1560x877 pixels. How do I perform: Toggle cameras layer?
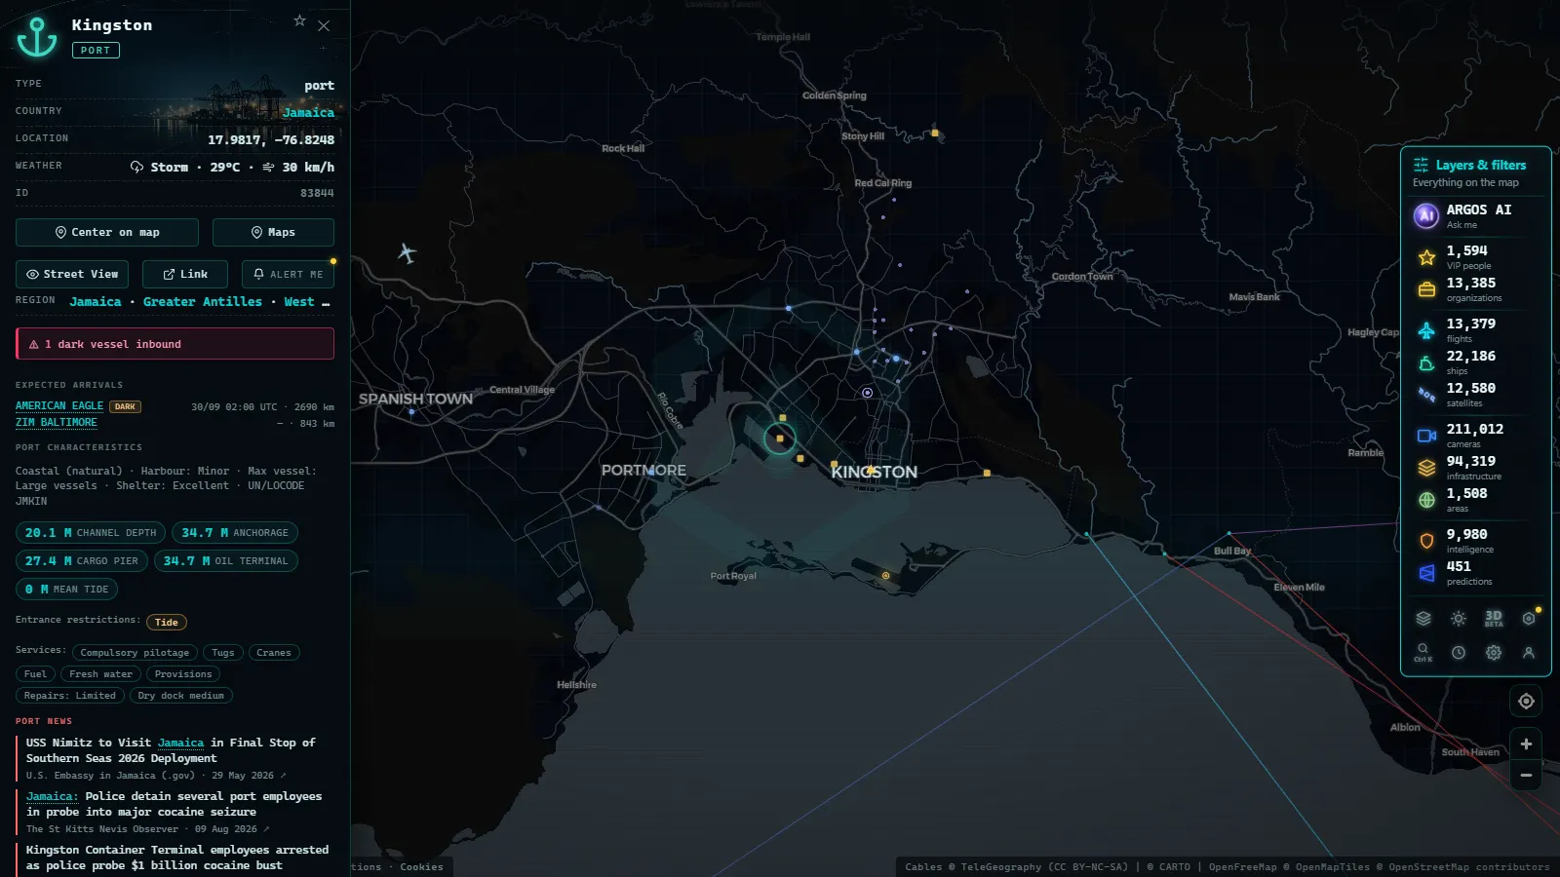1475,436
